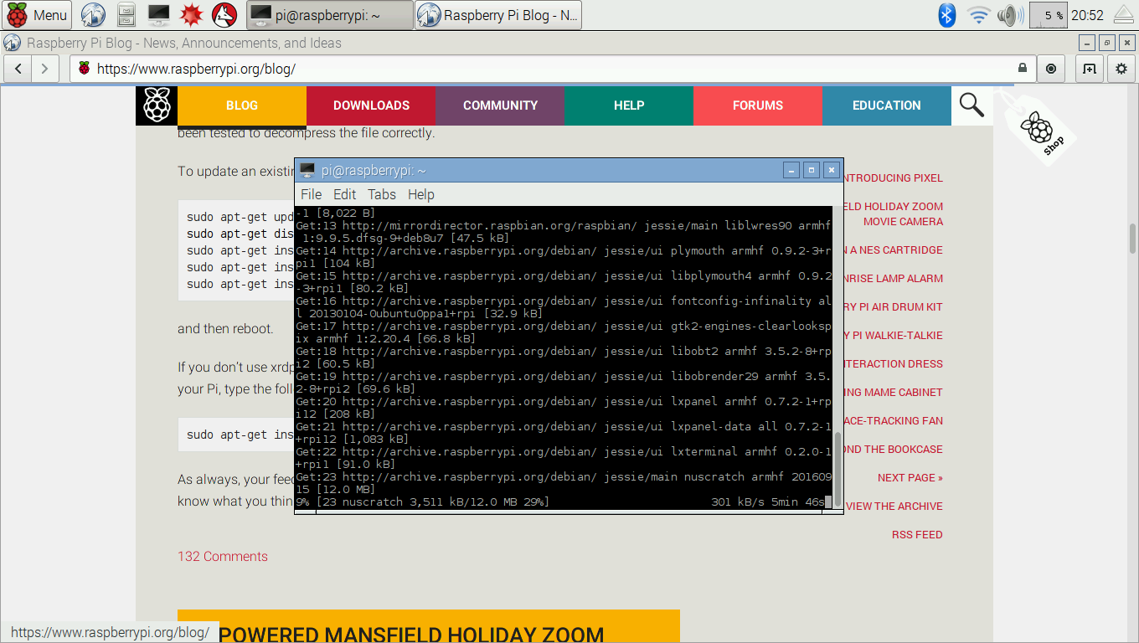Open the BOOKCASE sidebar link
Image resolution: width=1139 pixels, height=643 pixels.
click(893, 450)
